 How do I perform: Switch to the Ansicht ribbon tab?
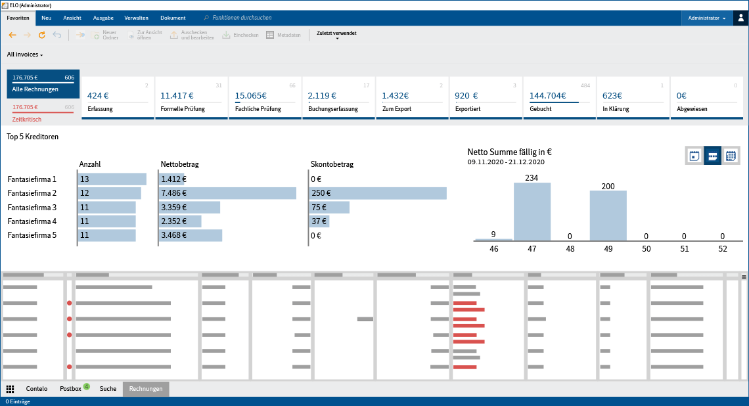point(72,18)
